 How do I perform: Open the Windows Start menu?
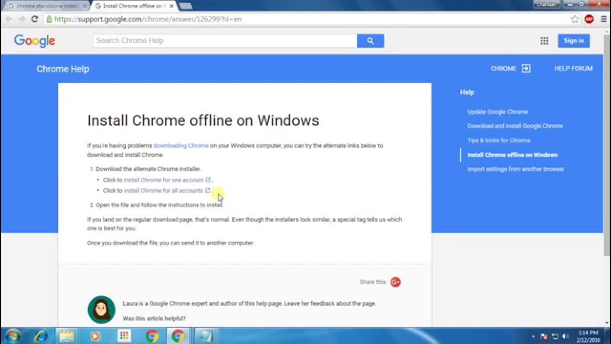point(12,336)
